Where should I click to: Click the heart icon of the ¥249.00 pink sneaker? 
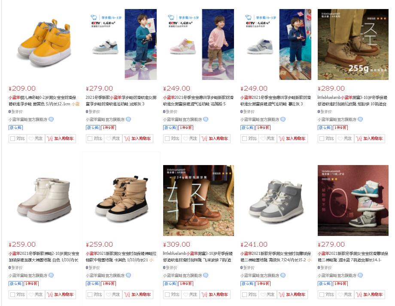point(185,138)
